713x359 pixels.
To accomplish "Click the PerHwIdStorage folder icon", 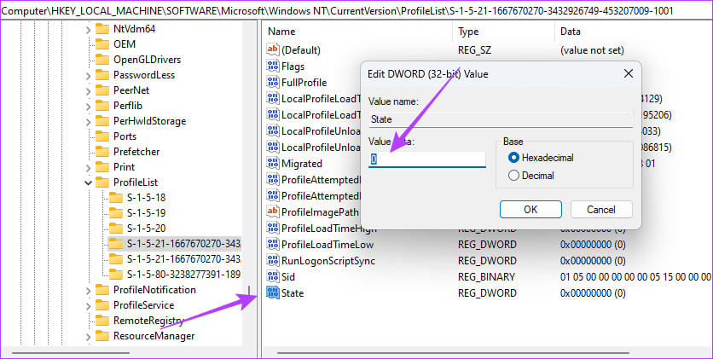I will click(102, 121).
